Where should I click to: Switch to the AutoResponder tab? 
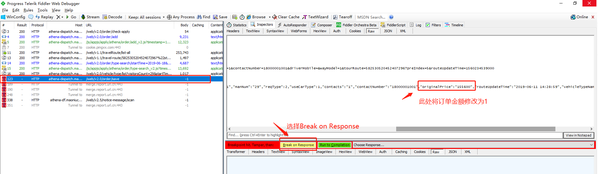coord(292,25)
